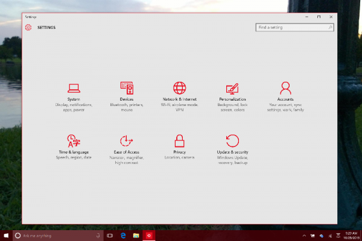Open the Personalization settings icon
The height and width of the screenshot is (241, 362).
click(232, 89)
